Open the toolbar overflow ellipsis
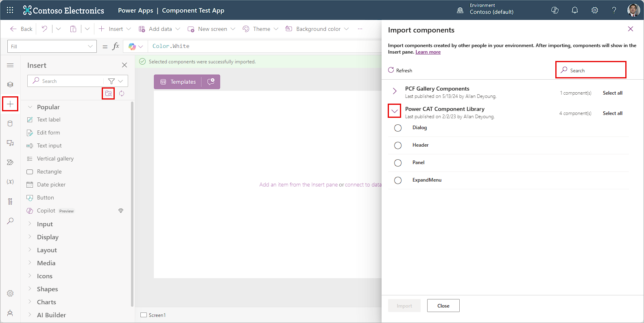The height and width of the screenshot is (323, 644). click(x=360, y=29)
